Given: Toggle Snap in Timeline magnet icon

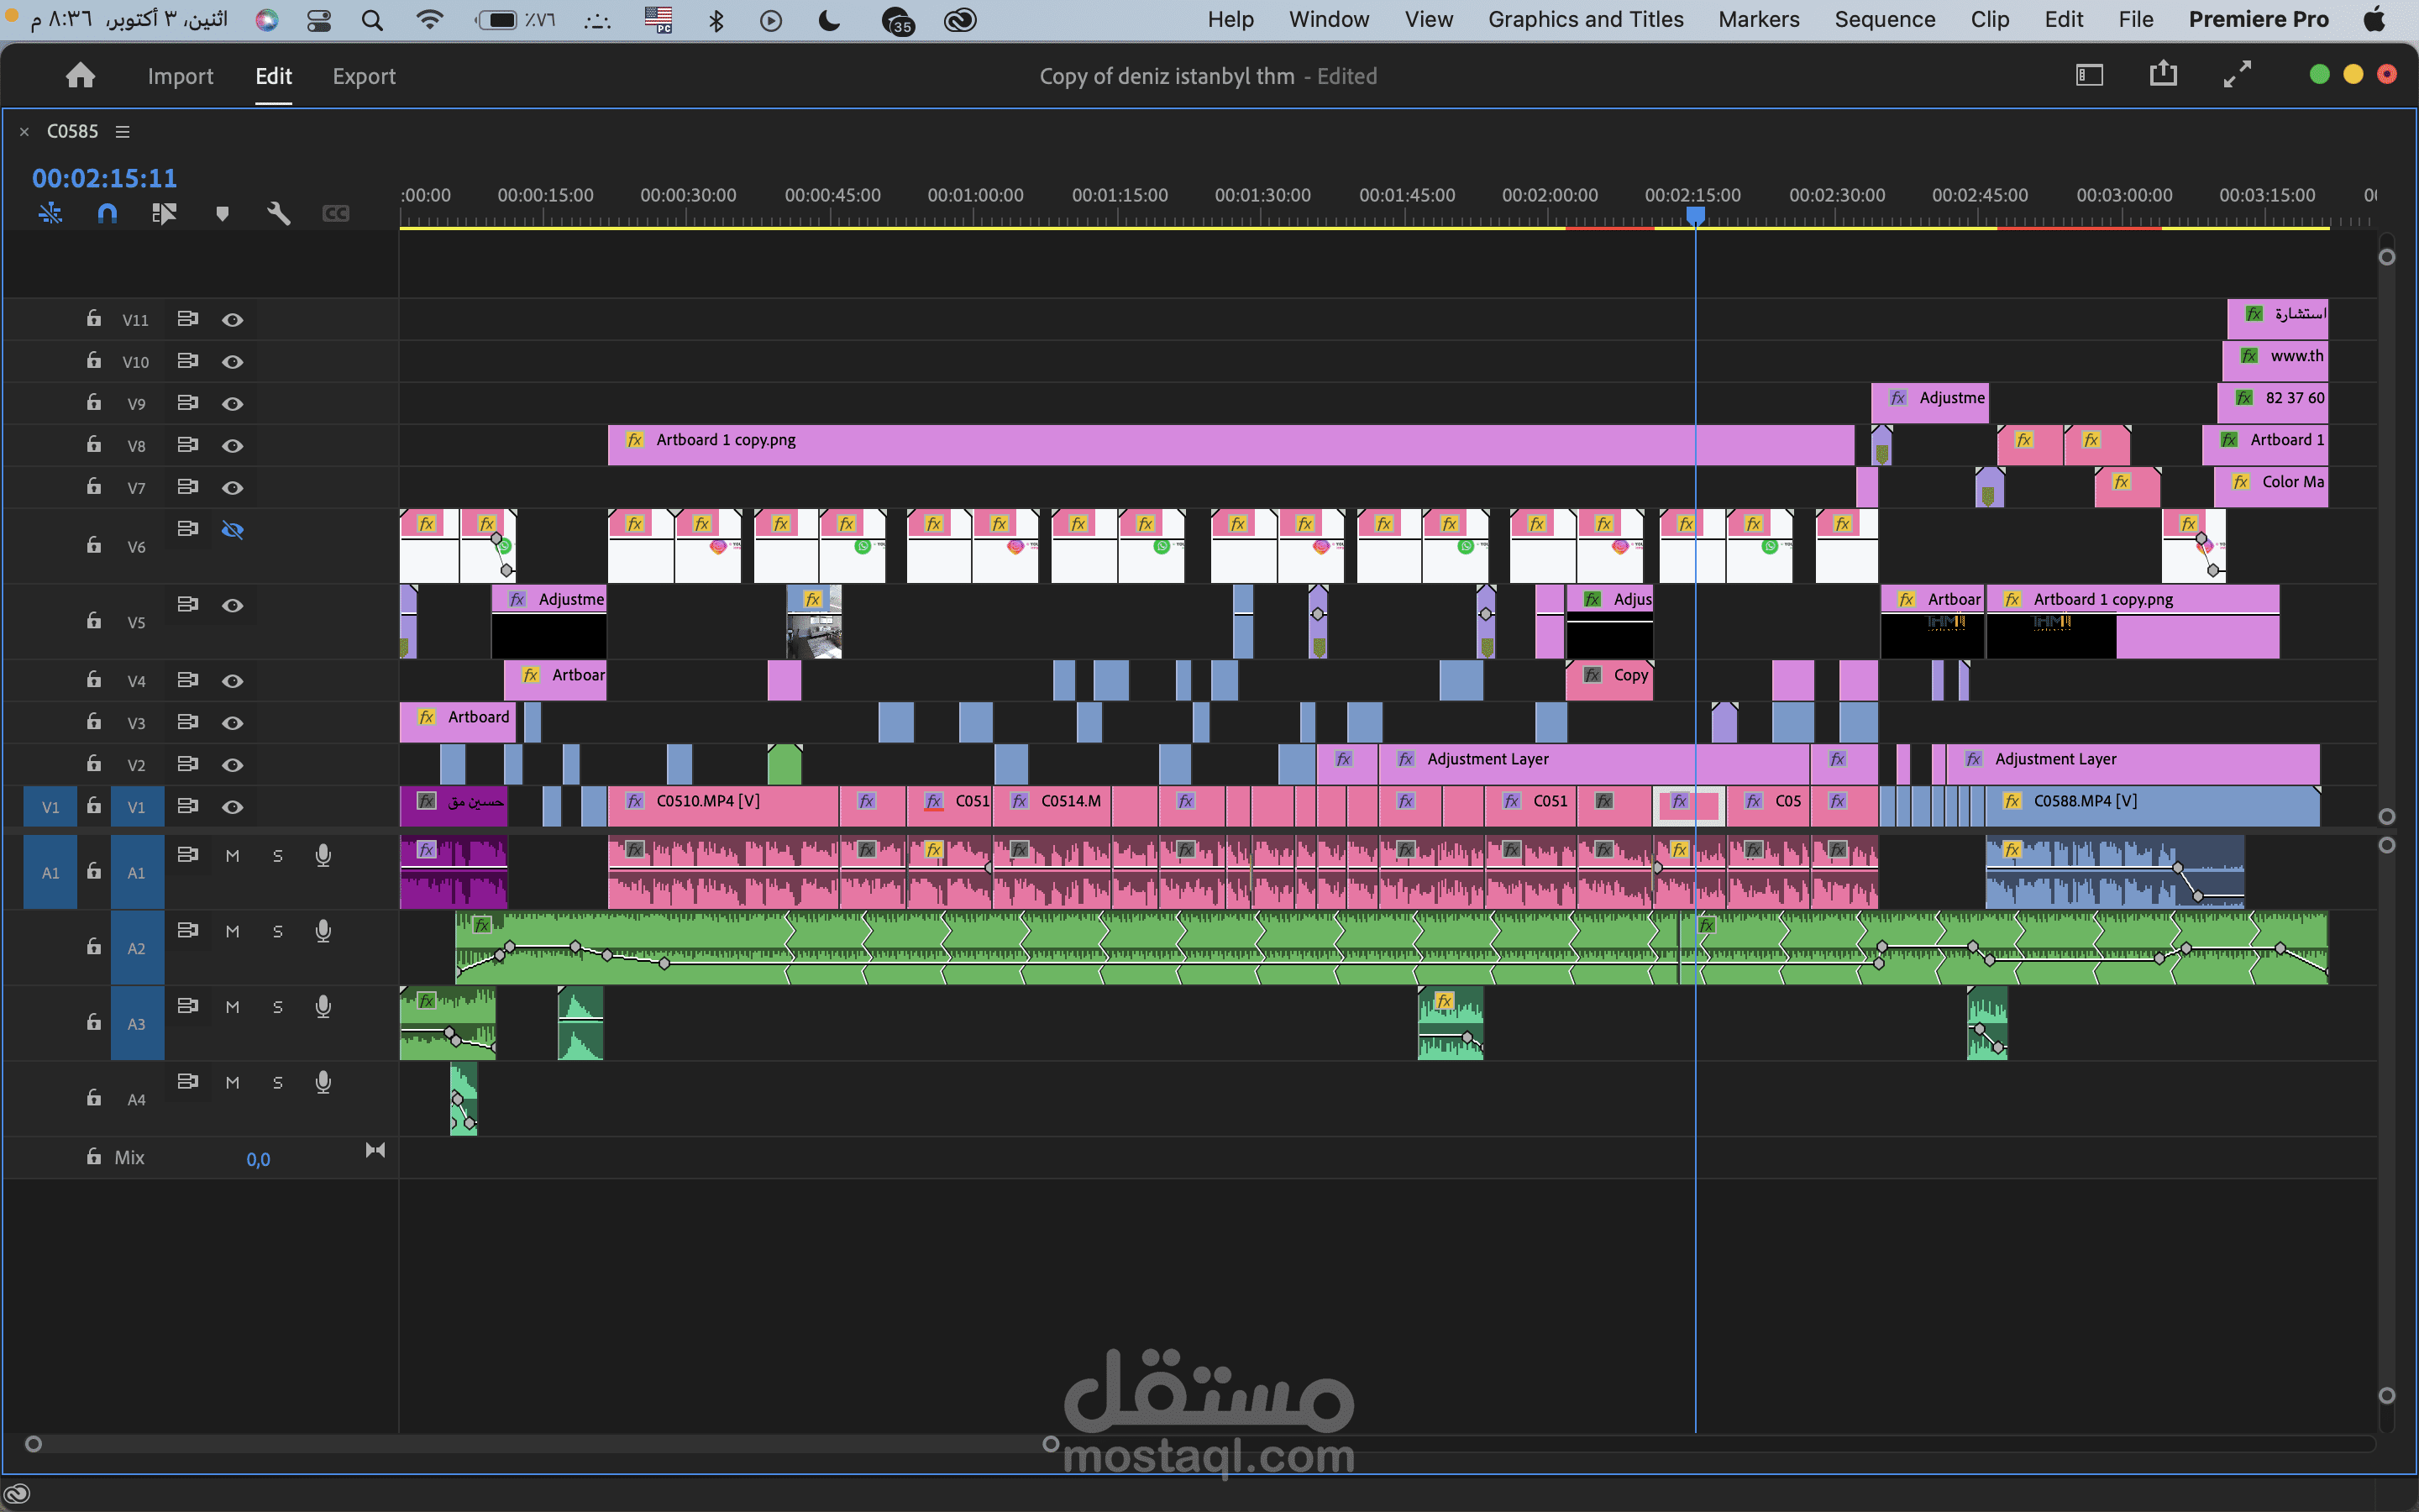Looking at the screenshot, I should pos(107,213).
